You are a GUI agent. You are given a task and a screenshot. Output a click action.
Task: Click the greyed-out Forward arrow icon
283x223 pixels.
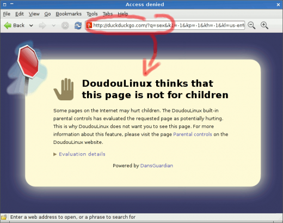42,26
